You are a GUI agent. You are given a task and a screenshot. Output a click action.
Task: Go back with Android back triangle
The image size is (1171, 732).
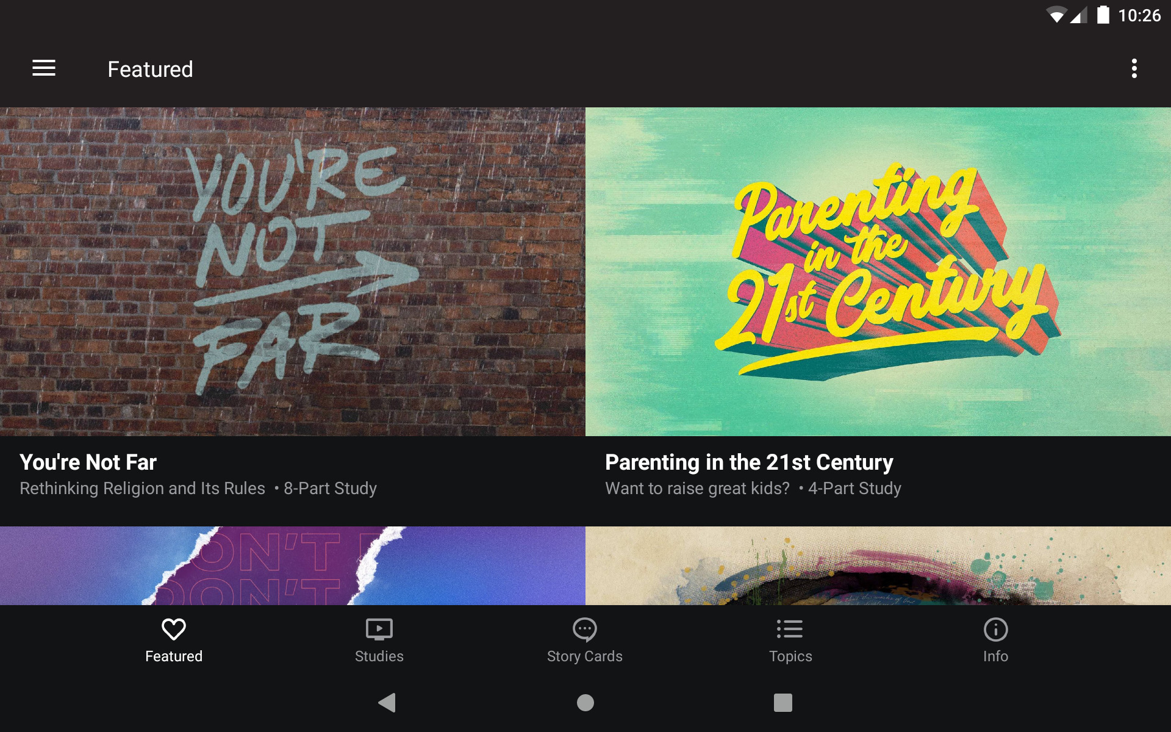coord(387,703)
